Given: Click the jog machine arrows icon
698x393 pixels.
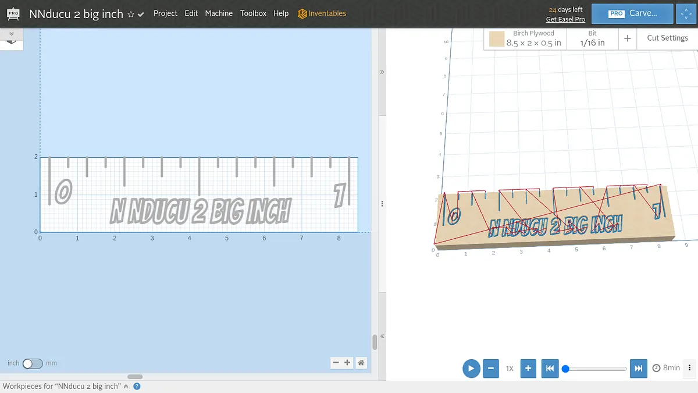Looking at the screenshot, I should (686, 13).
